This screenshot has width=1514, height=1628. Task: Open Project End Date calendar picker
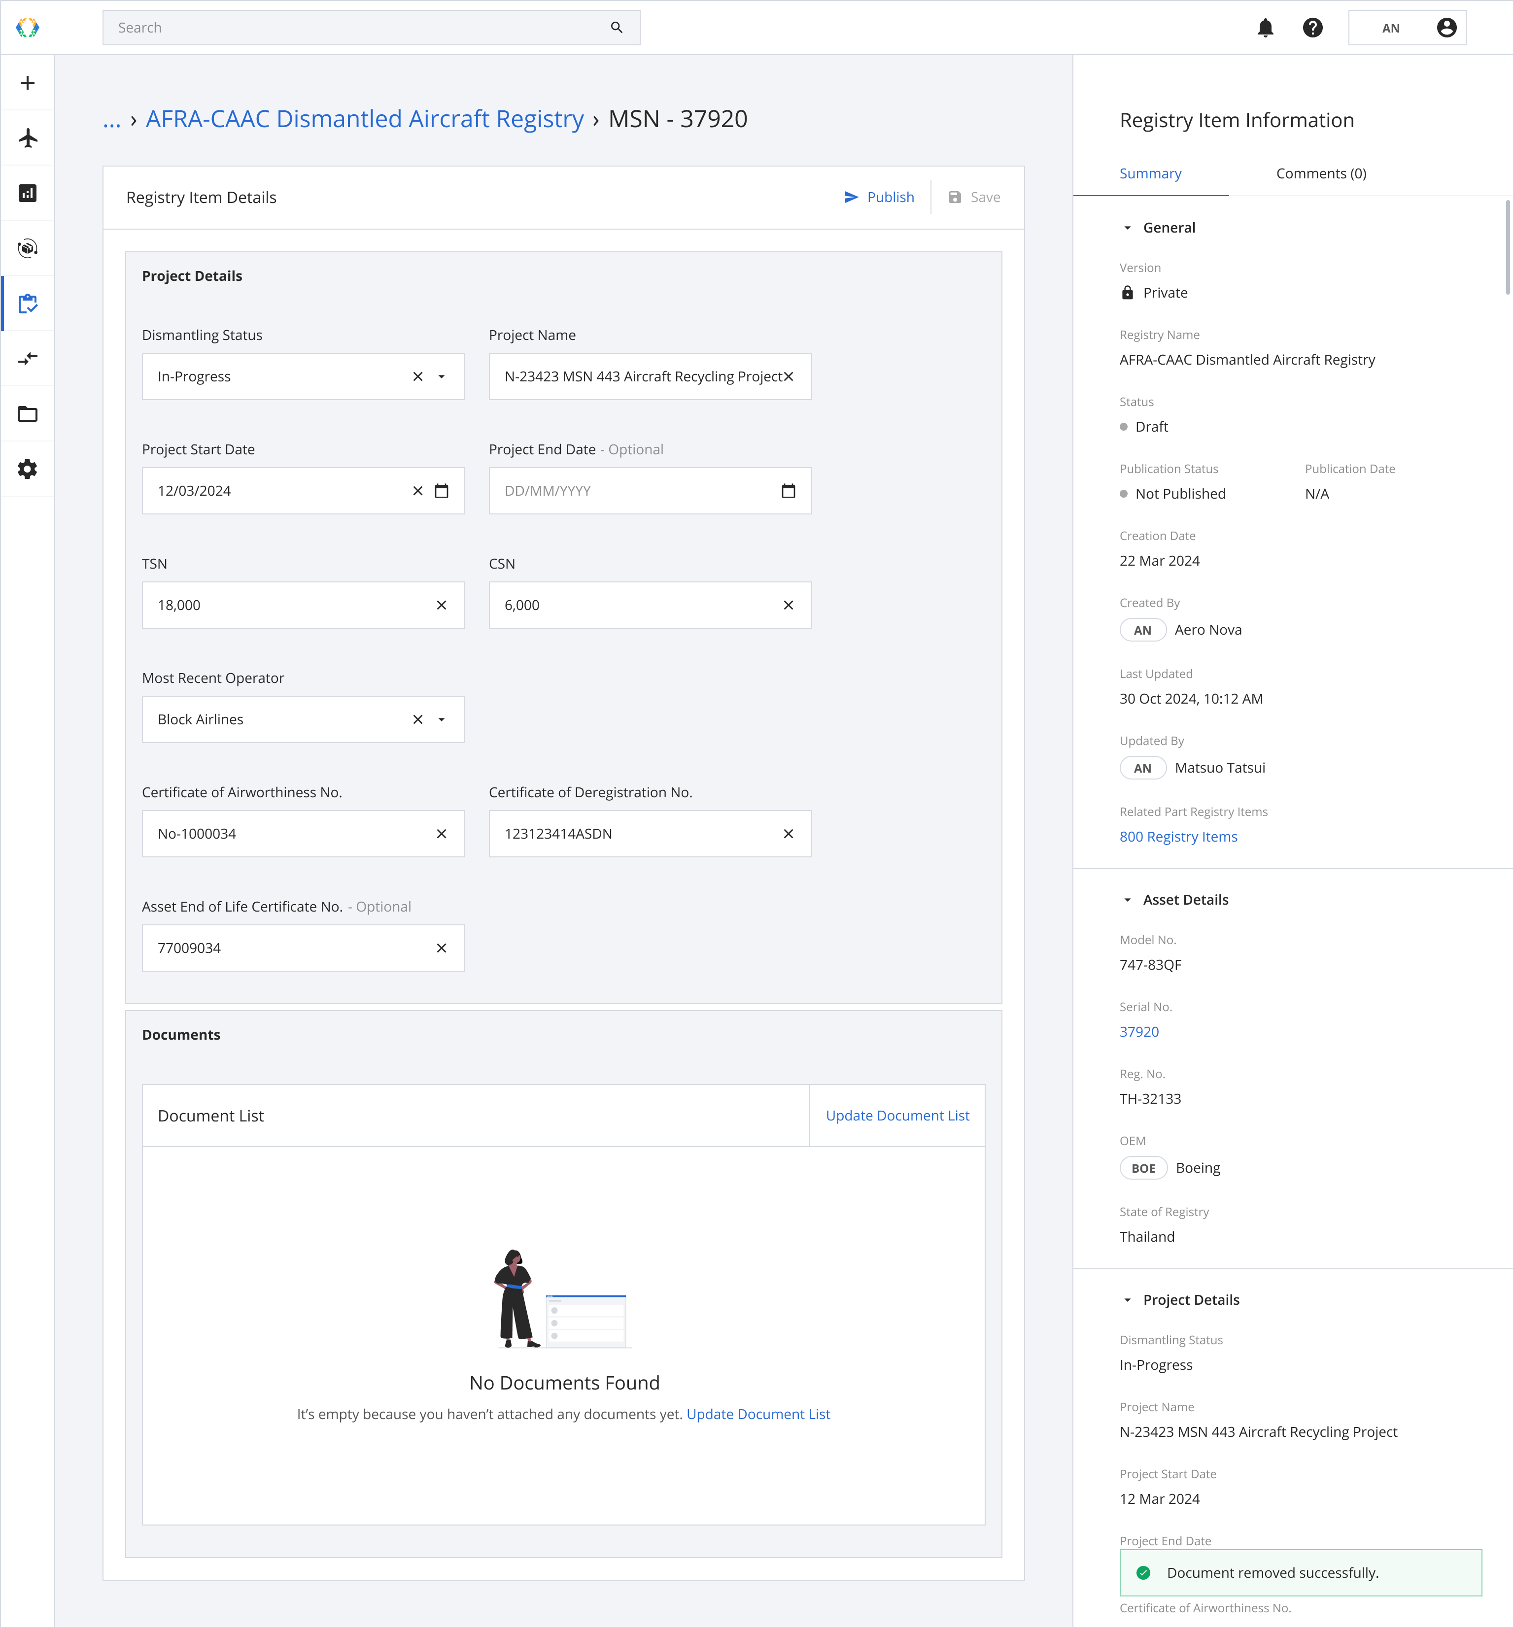(788, 491)
